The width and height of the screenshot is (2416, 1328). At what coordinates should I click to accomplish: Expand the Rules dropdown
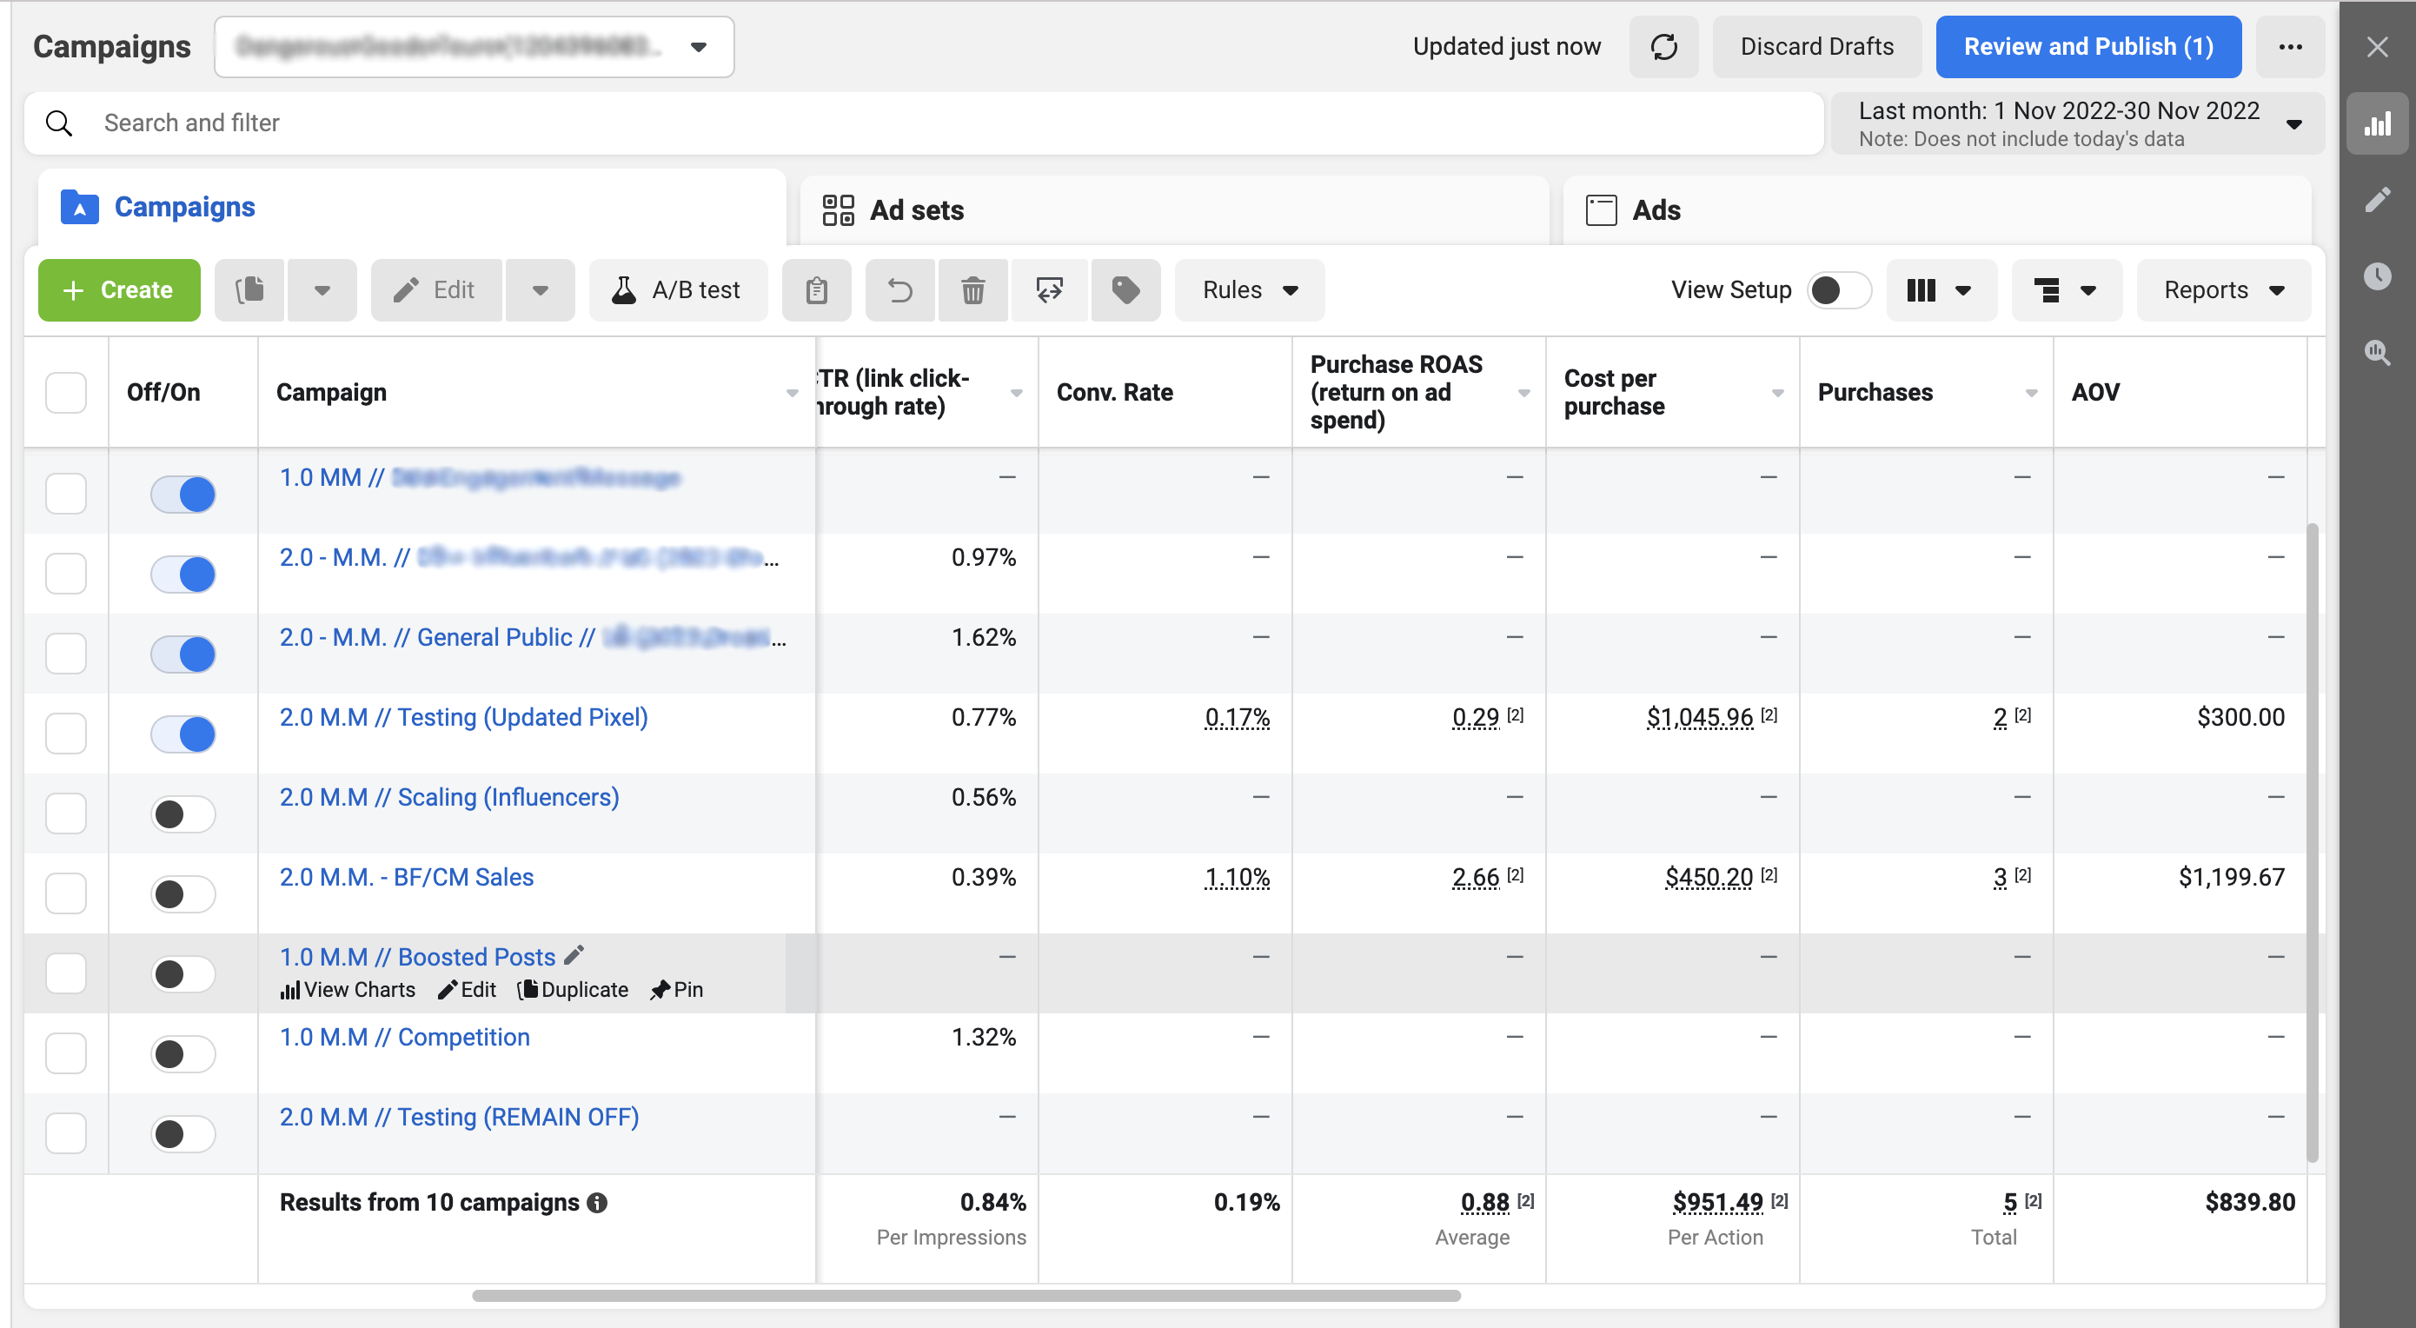(1248, 291)
